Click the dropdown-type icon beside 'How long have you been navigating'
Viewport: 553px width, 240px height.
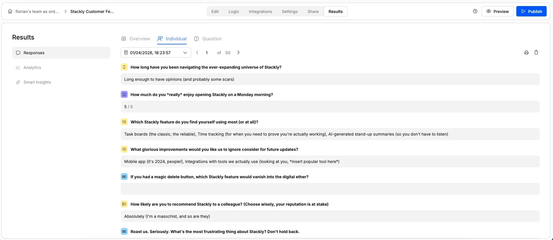124,67
